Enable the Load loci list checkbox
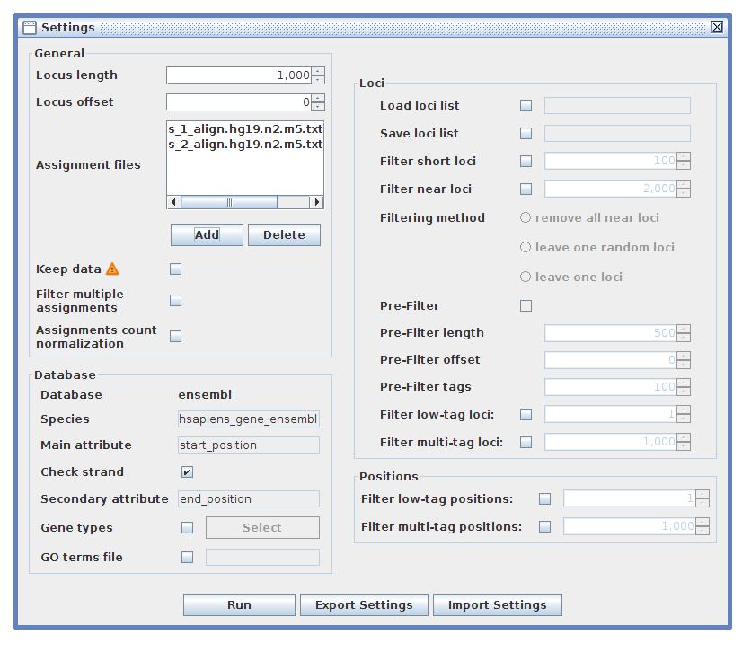This screenshot has width=751, height=652. (526, 106)
